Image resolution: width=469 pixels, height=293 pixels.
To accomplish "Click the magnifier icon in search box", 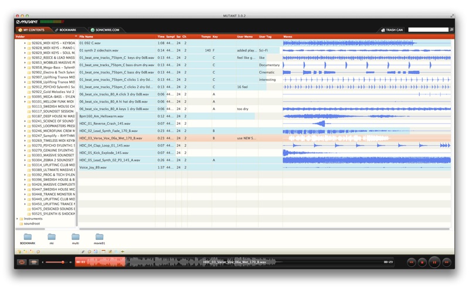I will (x=451, y=30).
